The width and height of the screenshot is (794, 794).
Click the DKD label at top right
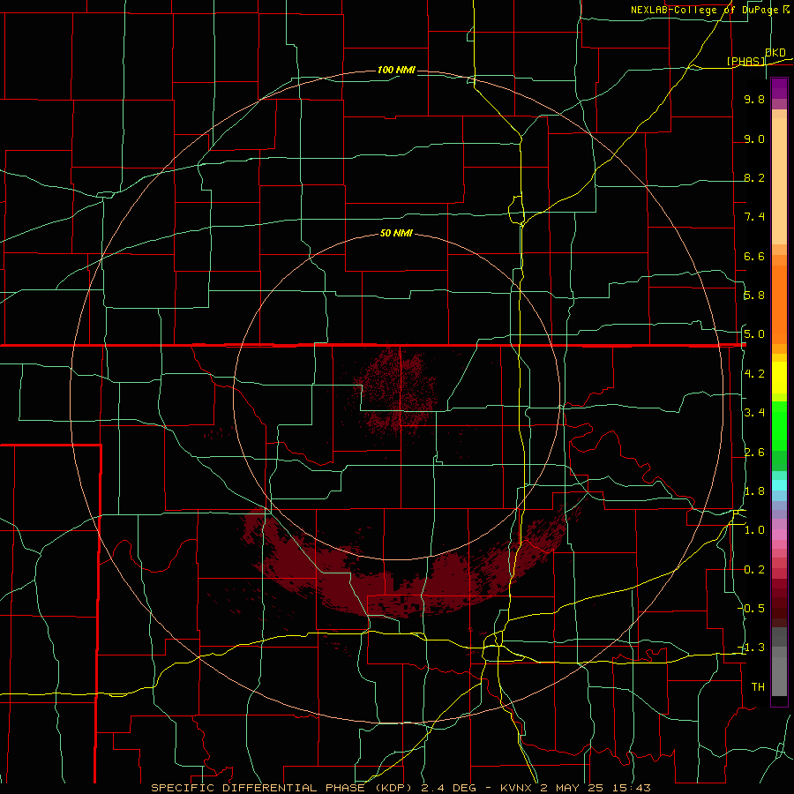click(x=775, y=52)
